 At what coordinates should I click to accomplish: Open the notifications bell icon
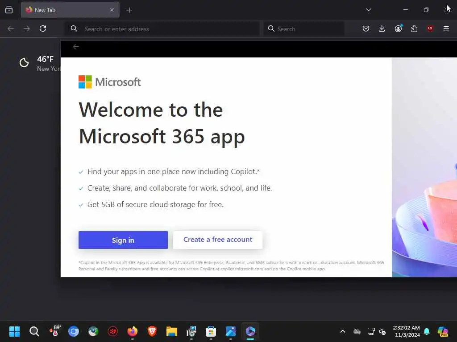coord(427,331)
